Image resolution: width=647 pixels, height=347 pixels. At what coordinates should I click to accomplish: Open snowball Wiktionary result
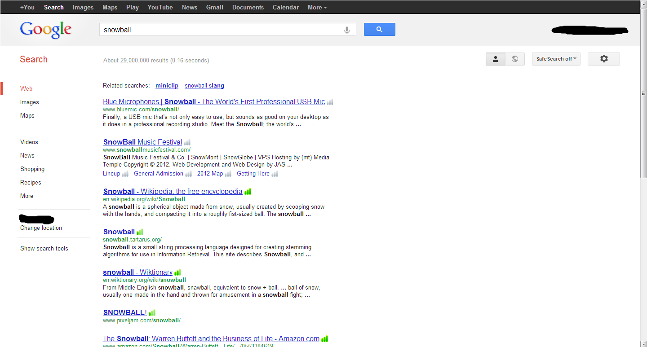point(137,272)
